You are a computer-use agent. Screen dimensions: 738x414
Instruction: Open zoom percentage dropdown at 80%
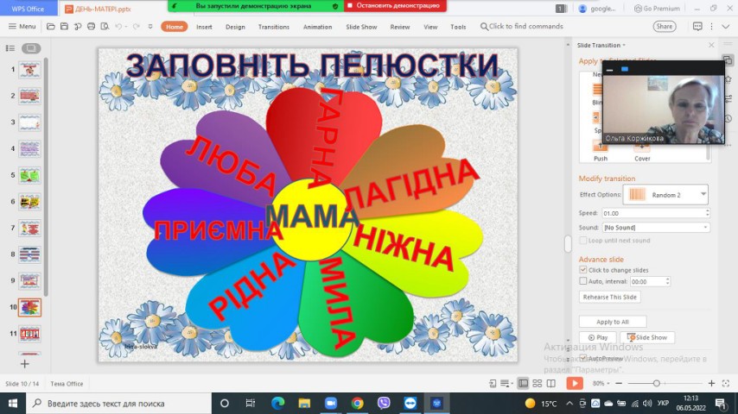coord(601,383)
